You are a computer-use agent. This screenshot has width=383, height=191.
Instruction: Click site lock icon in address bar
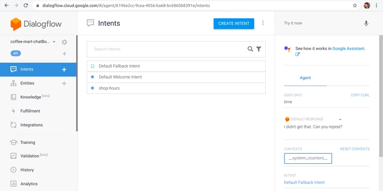click(37, 5)
